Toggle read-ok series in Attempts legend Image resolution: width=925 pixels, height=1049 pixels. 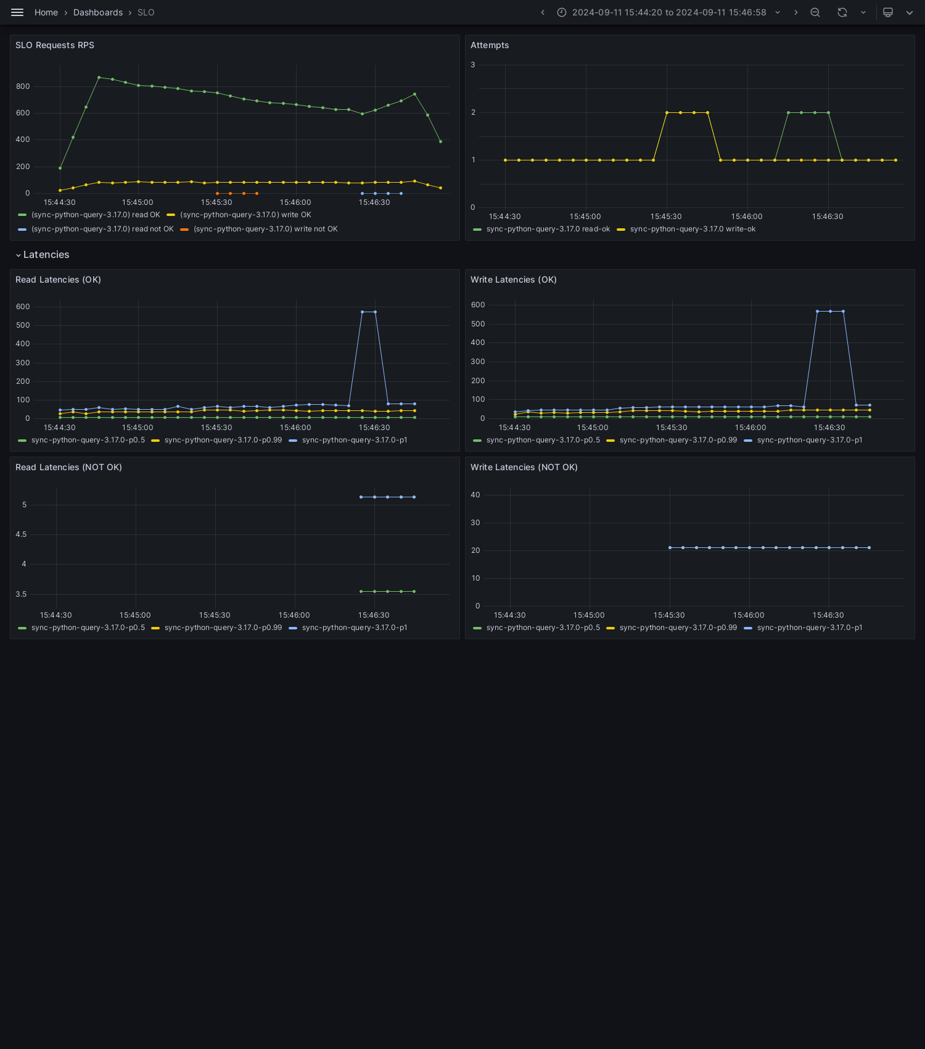click(548, 229)
